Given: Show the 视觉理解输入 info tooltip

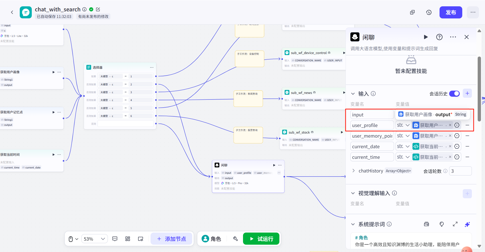Looking at the screenshot, I should click(395, 193).
